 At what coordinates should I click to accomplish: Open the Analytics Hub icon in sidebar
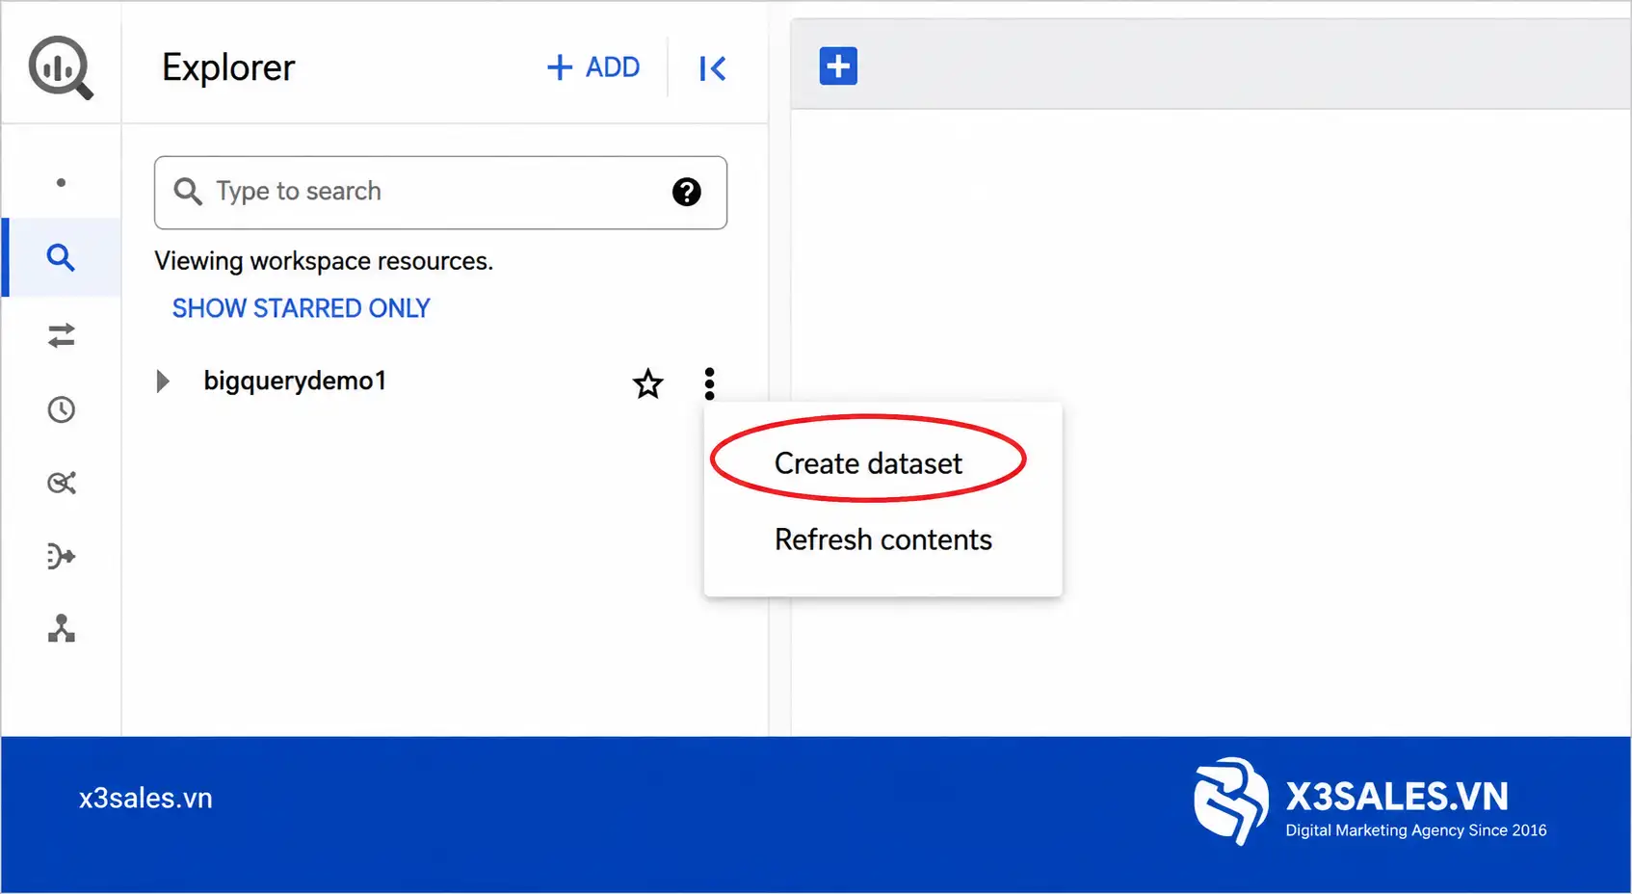click(x=61, y=483)
